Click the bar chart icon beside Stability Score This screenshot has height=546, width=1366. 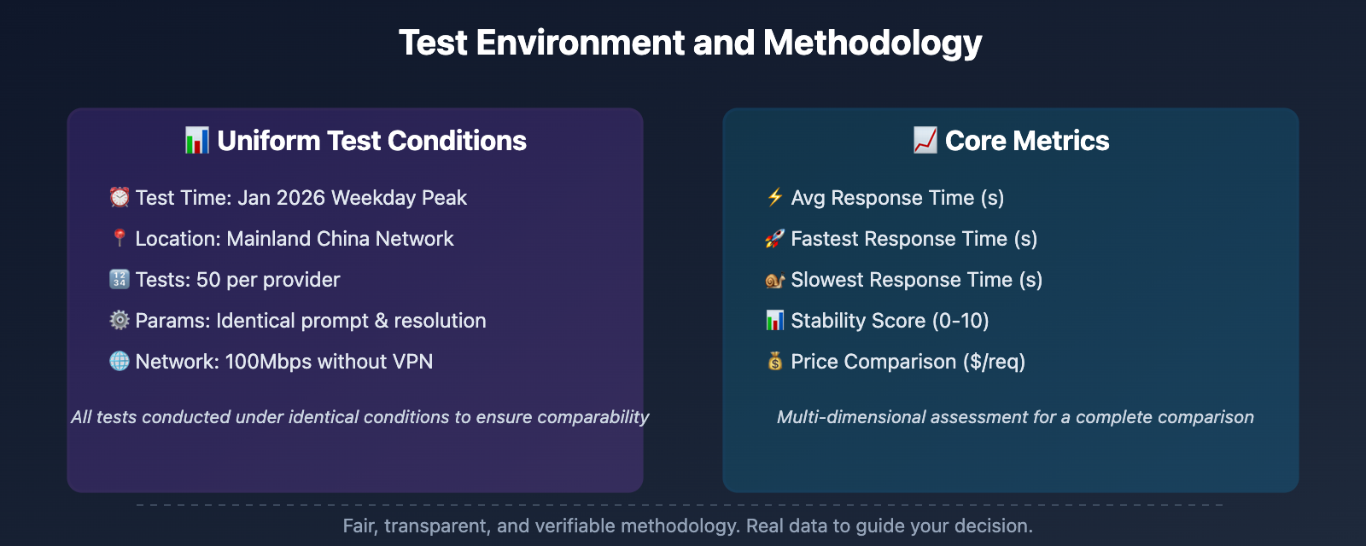coord(775,321)
